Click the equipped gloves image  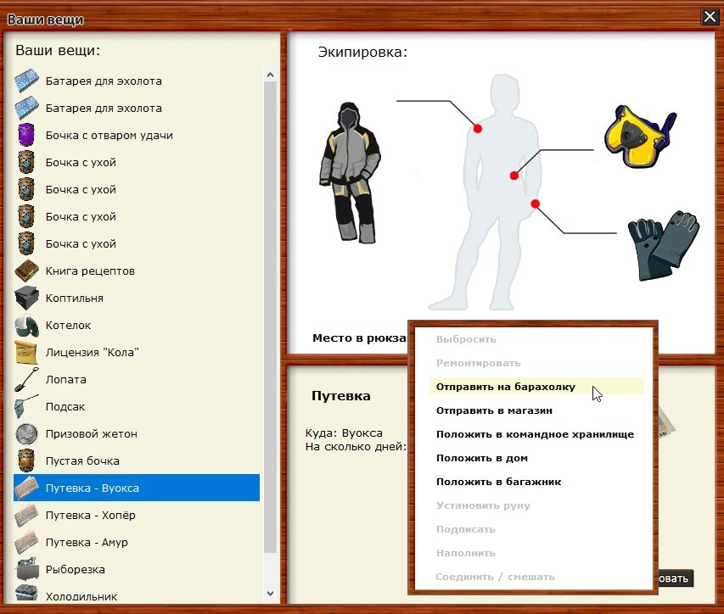[x=664, y=245]
